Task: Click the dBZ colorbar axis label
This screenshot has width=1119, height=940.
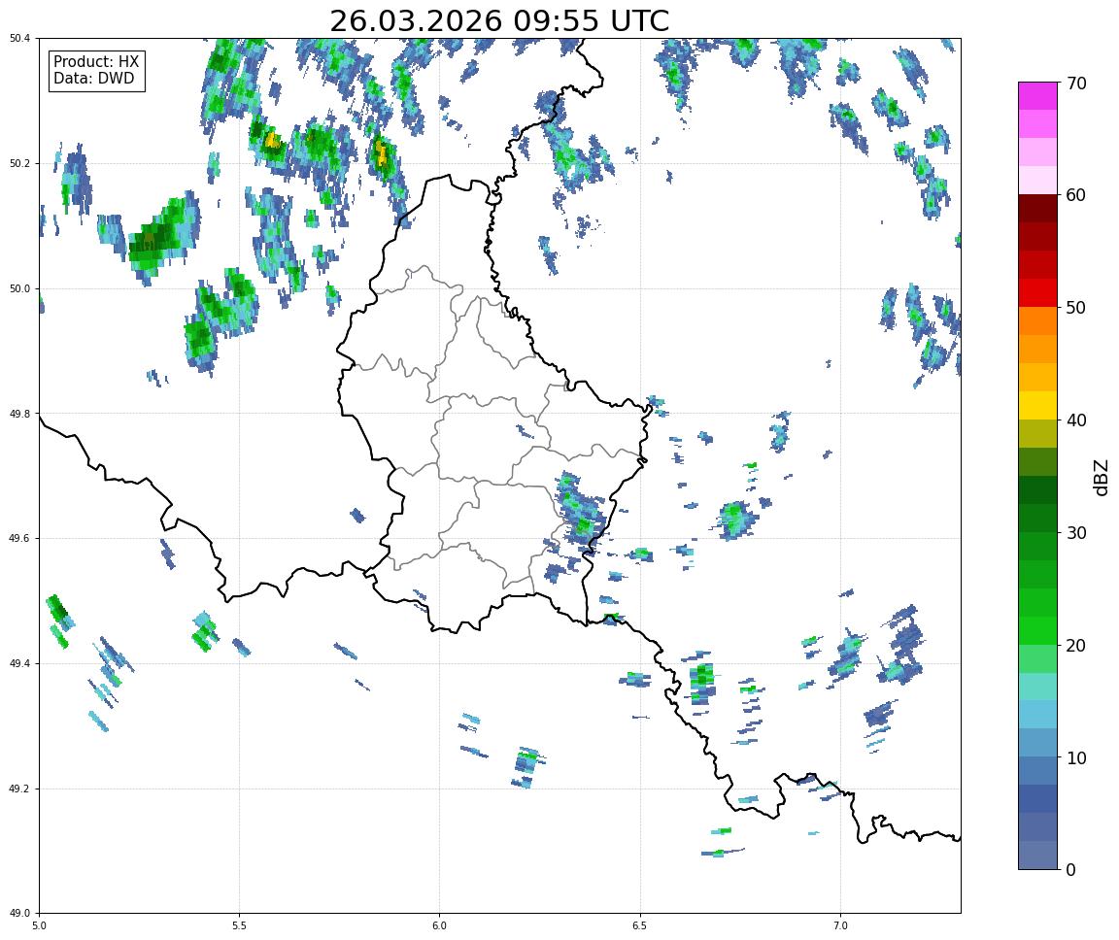Action: [x=1102, y=477]
